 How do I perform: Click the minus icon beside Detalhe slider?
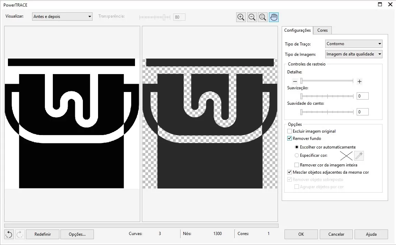pyautogui.click(x=295, y=82)
